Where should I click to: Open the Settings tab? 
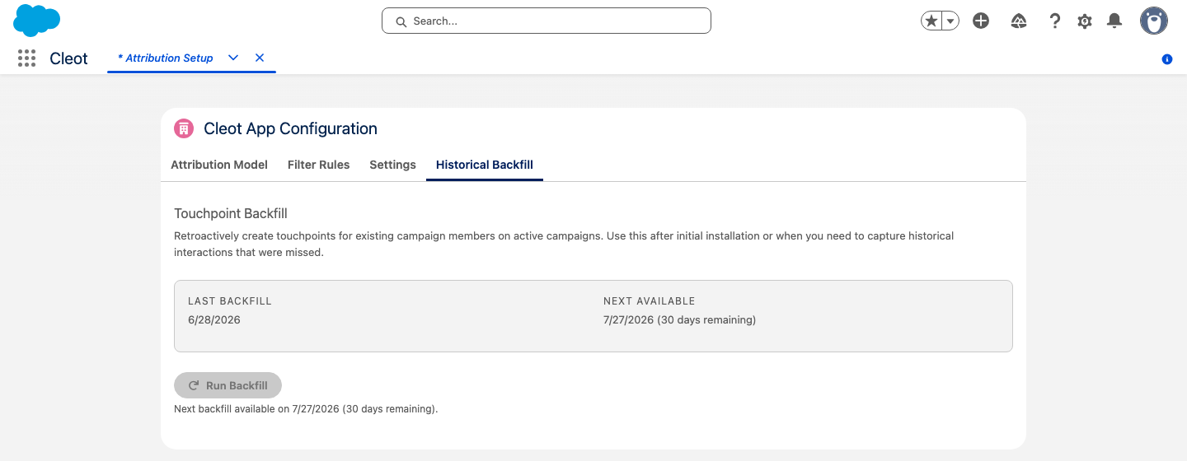tap(392, 165)
